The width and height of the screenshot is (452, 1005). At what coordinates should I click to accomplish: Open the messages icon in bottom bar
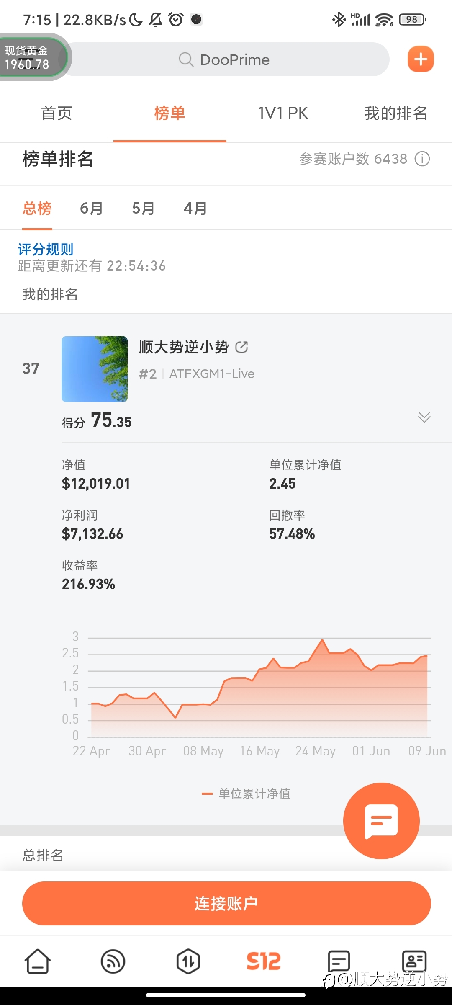click(339, 961)
